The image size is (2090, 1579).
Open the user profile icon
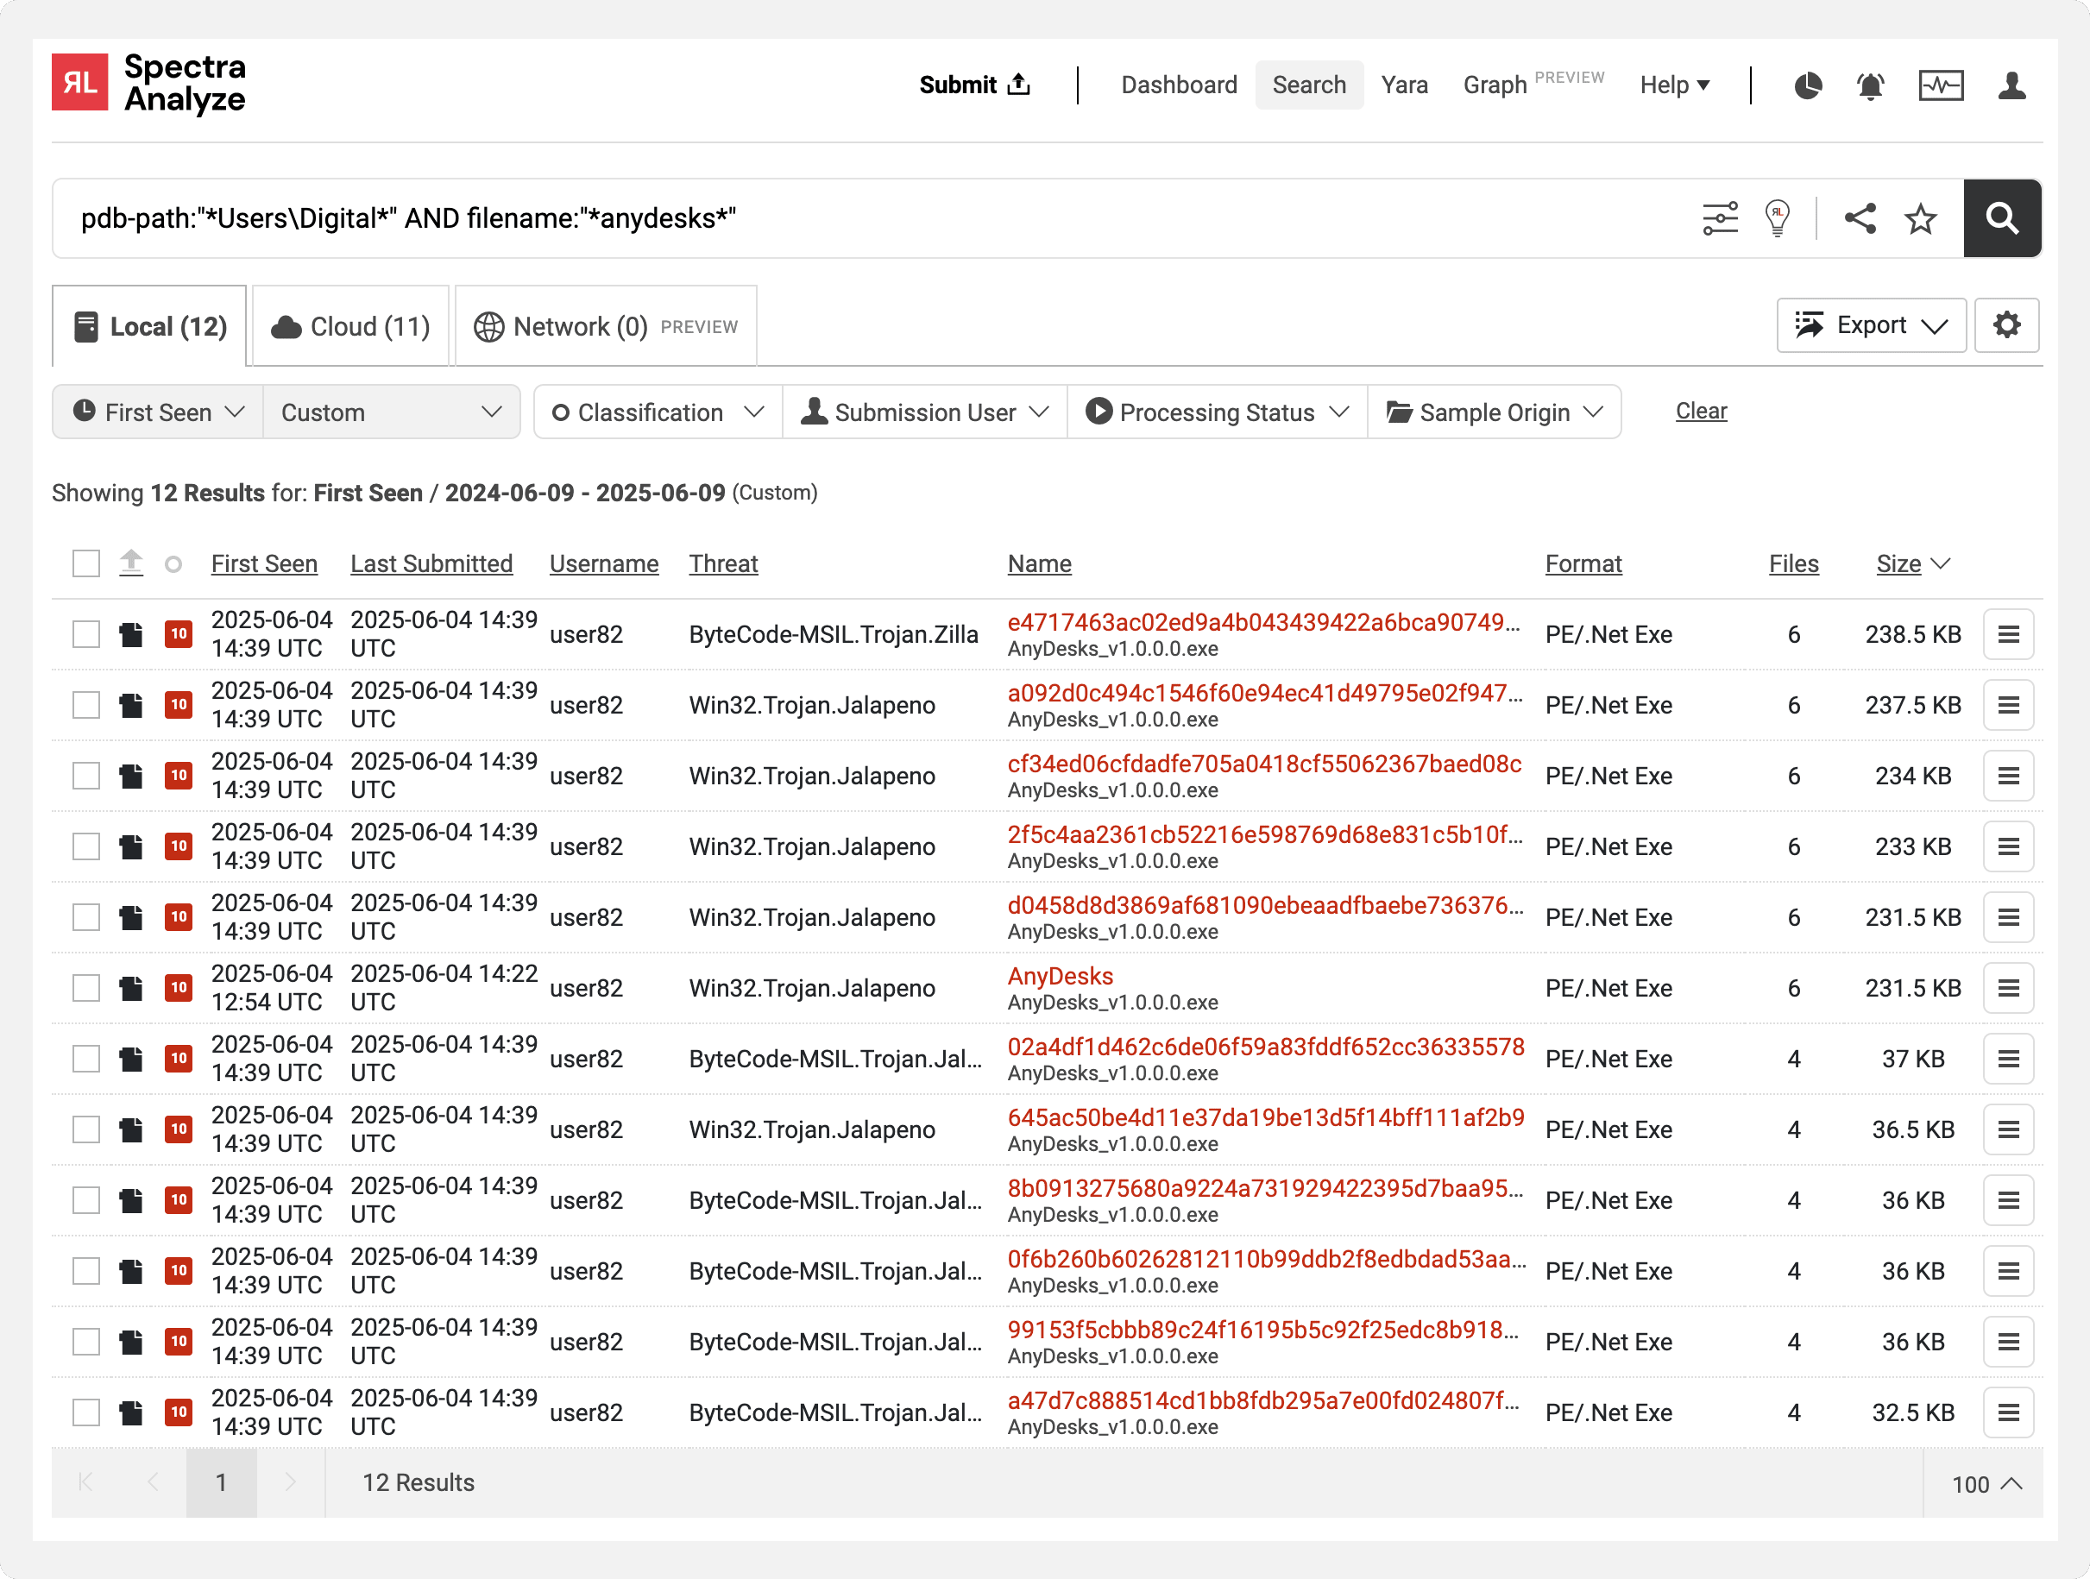[2012, 85]
